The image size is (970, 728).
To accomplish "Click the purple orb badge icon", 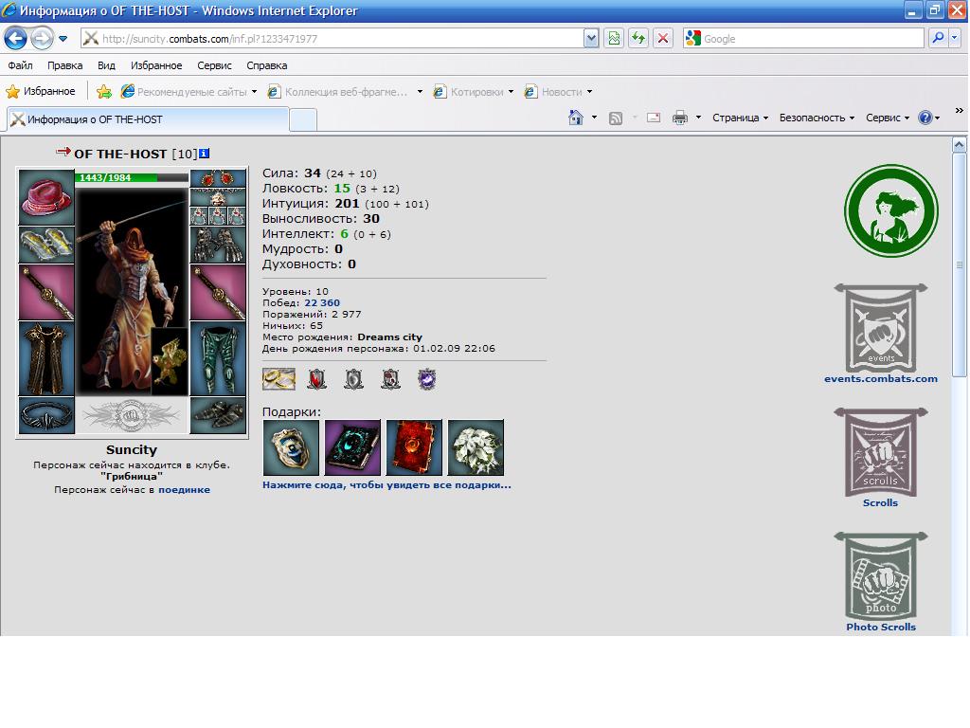I will coord(427,379).
